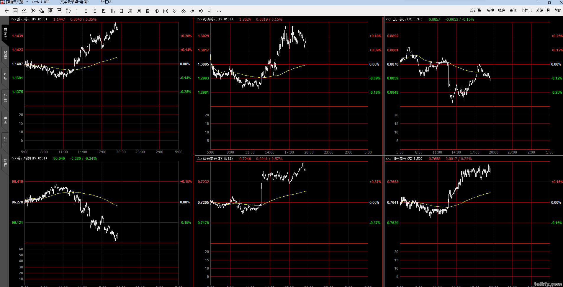The image size is (563, 287).
Task: Switch to the 期权 sidebar tab
Action: point(5,163)
